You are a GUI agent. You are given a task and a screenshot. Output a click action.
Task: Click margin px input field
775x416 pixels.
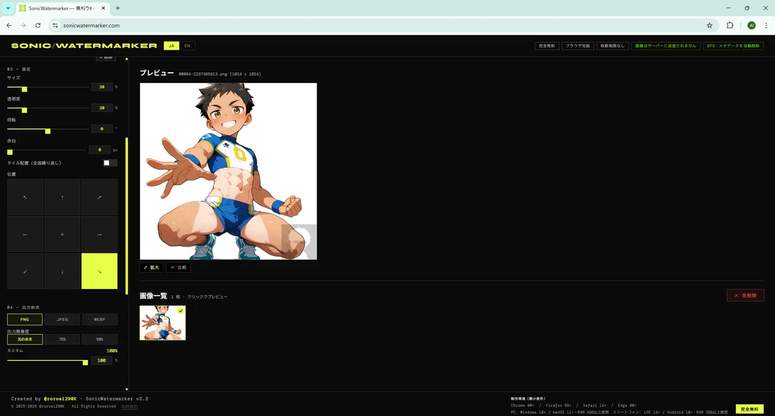(99, 150)
